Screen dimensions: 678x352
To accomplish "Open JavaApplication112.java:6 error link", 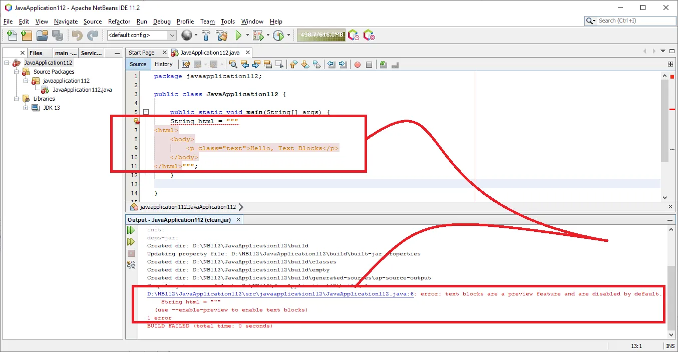I will point(281,294).
